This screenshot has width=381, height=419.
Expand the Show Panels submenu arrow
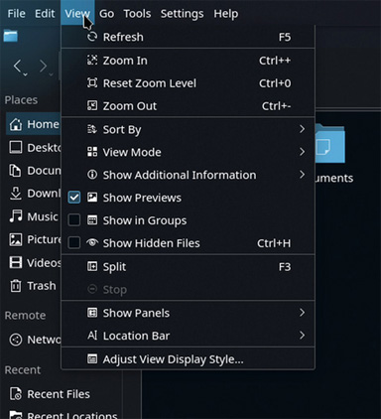click(x=302, y=313)
